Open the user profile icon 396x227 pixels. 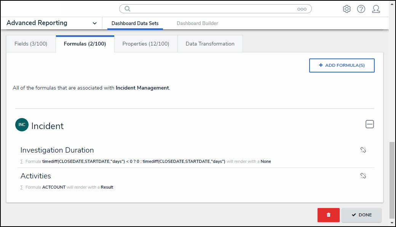click(x=376, y=9)
